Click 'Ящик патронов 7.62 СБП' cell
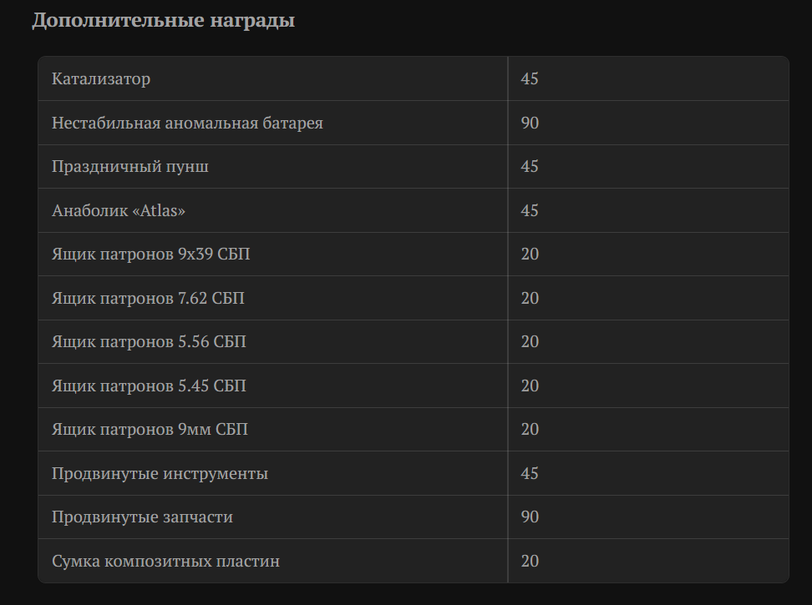This screenshot has height=605, width=812. tap(273, 298)
